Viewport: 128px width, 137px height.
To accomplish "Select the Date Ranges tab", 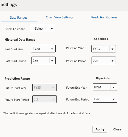I will click(x=19, y=18).
